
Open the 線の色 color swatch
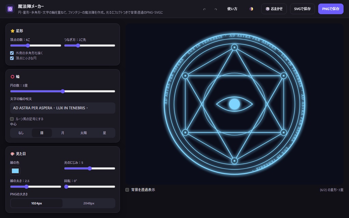pos(15,171)
